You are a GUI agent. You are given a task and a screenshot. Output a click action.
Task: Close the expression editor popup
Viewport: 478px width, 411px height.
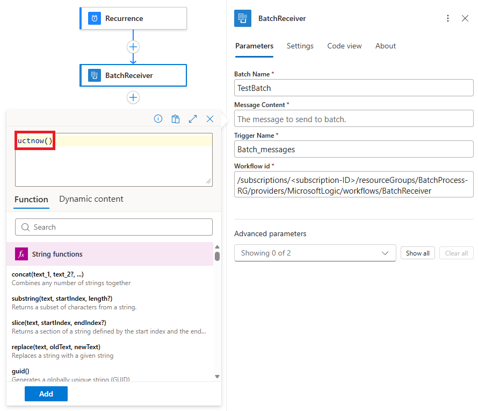pyautogui.click(x=210, y=119)
